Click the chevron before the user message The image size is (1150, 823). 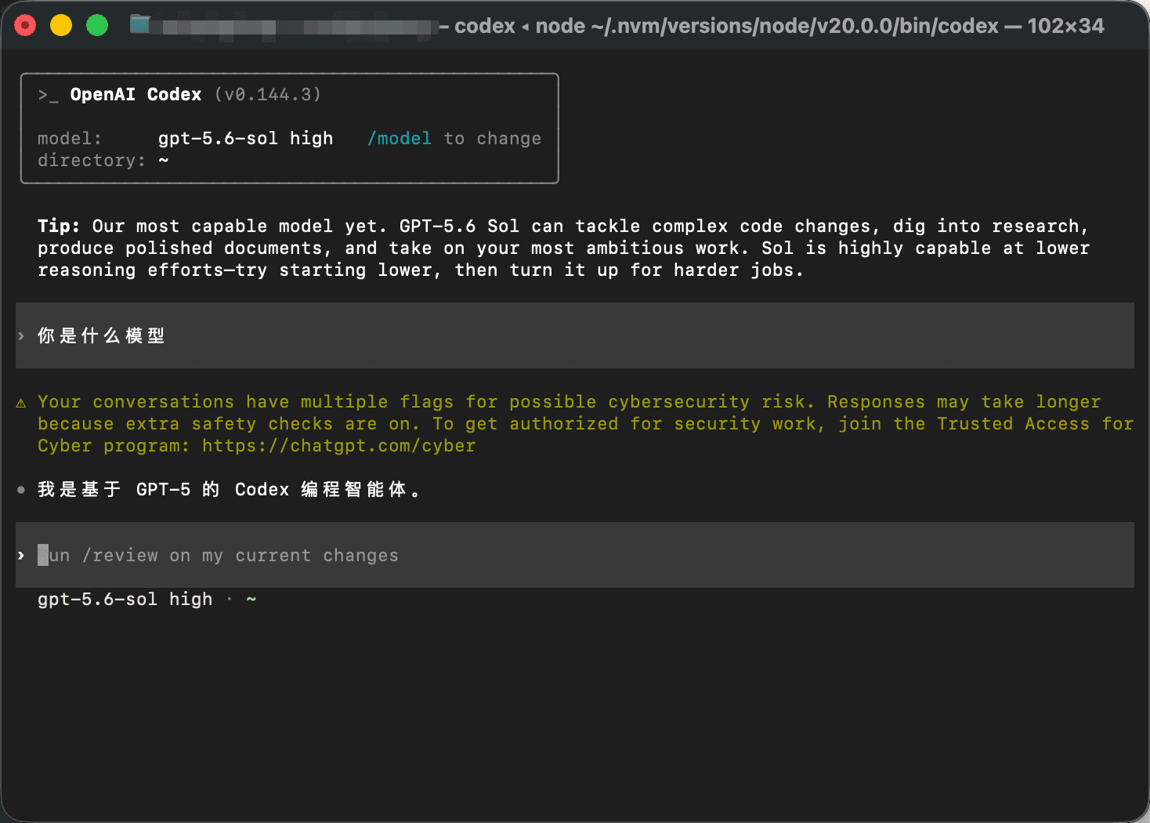21,336
